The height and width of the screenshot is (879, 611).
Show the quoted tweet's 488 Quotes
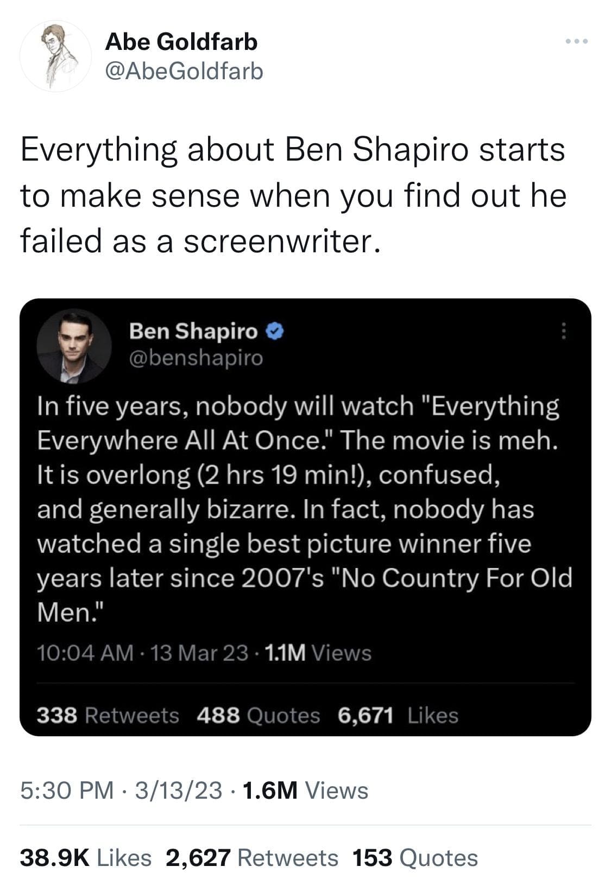pos(259,716)
